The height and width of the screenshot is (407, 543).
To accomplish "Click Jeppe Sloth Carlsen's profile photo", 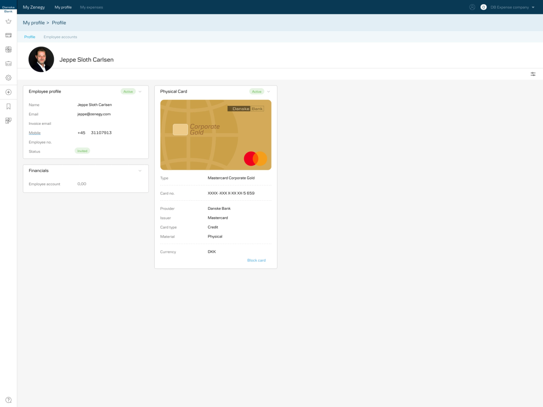I will point(41,59).
